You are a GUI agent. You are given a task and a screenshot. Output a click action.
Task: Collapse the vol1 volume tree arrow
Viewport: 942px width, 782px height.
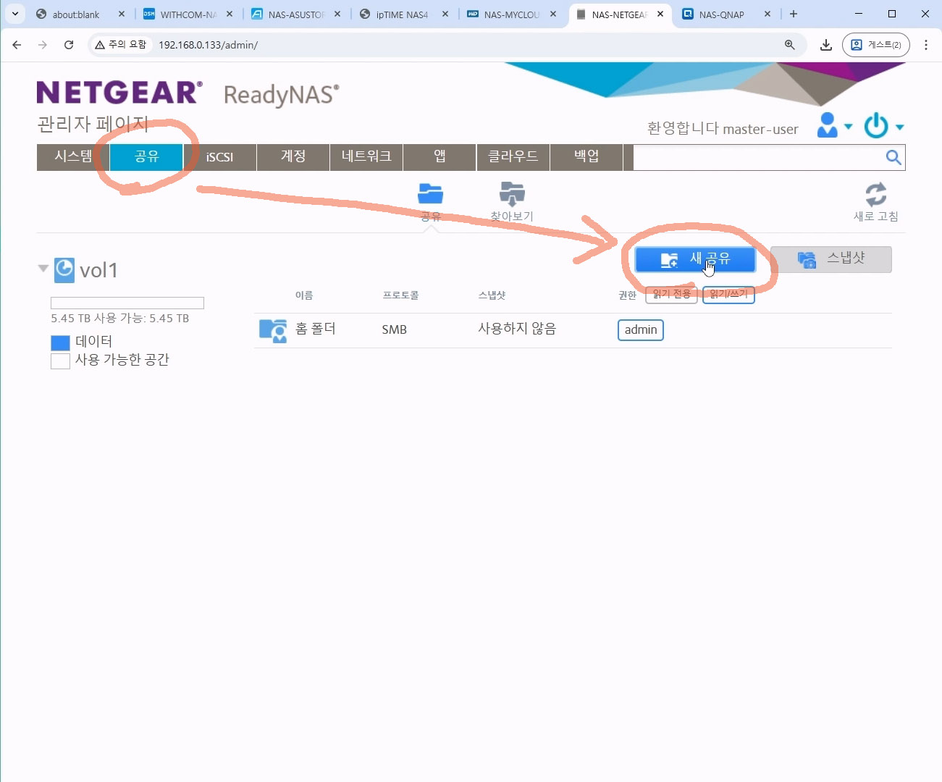point(43,269)
